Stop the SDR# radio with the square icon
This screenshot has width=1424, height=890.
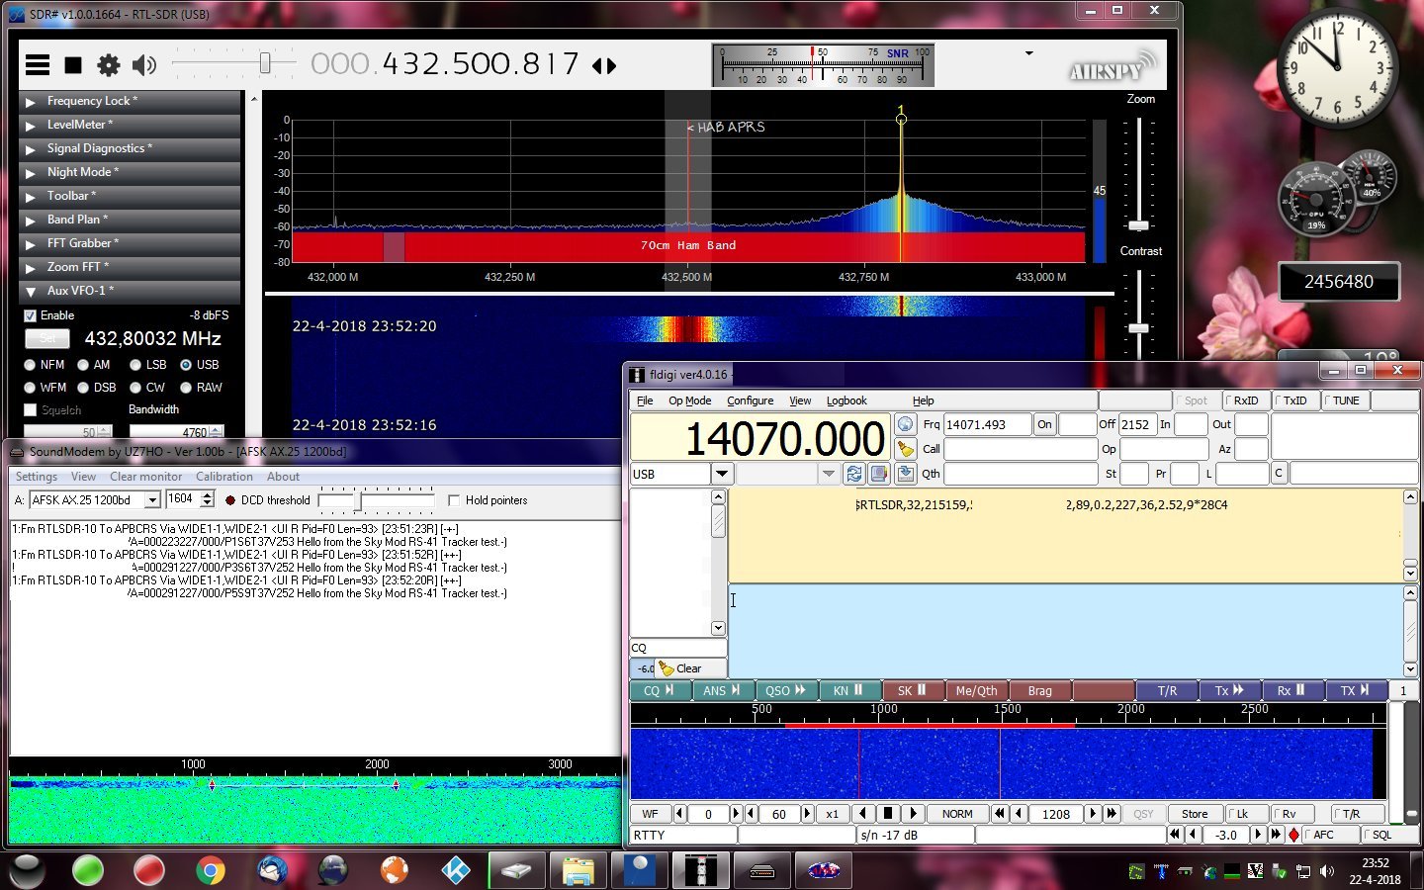(73, 65)
